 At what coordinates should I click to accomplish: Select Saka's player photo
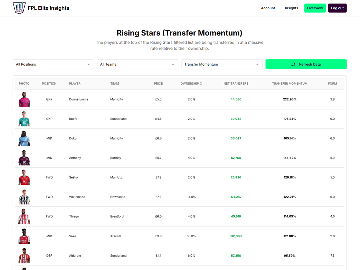[x=24, y=236]
